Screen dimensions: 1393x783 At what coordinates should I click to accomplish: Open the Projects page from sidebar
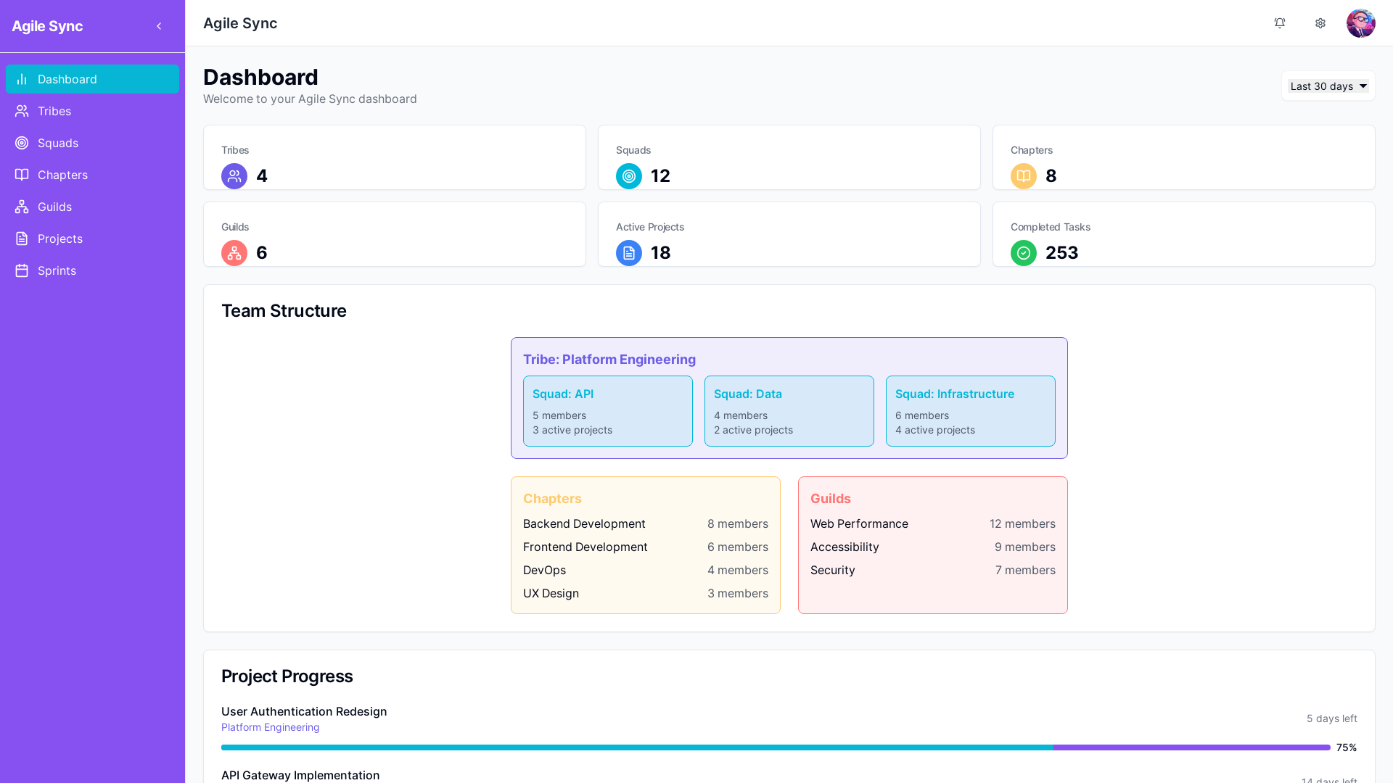(x=92, y=239)
